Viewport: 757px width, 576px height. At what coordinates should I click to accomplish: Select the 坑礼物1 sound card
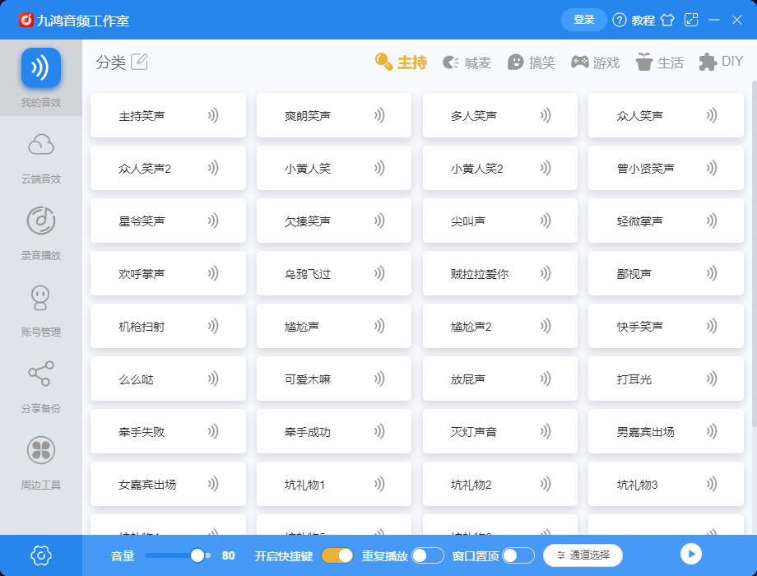[334, 484]
